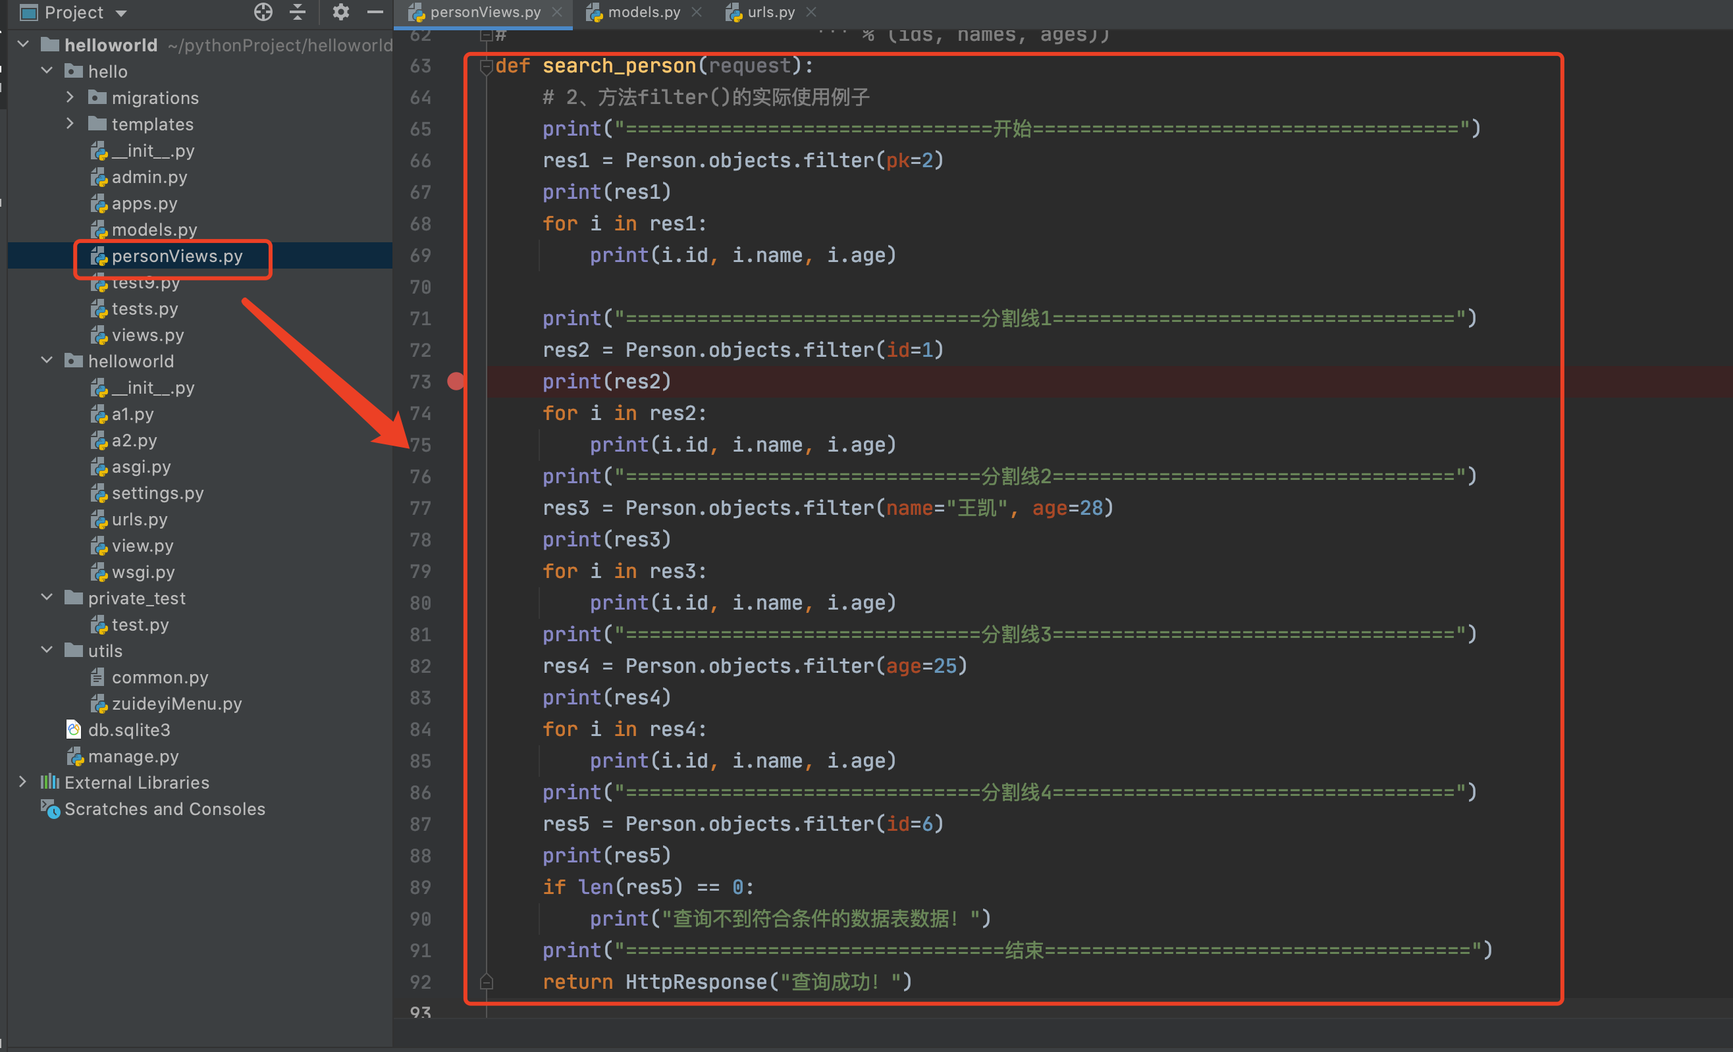Click the collapse all icon in Project toolbar

[298, 12]
